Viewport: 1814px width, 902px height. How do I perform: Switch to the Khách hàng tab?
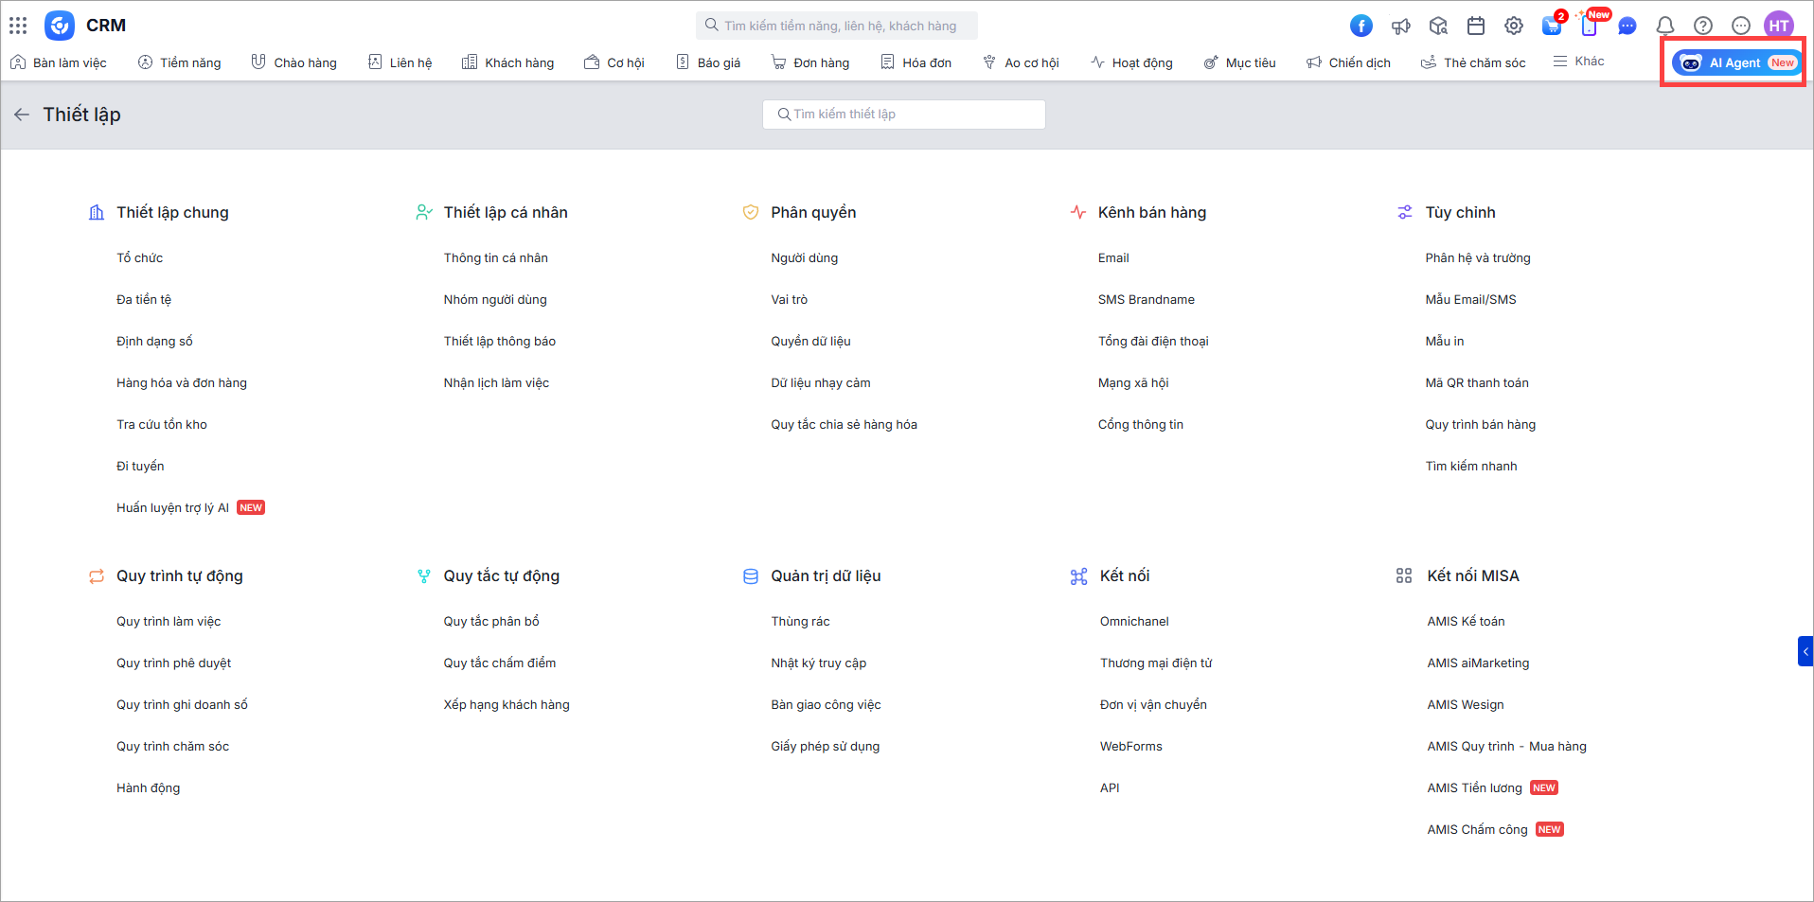[508, 62]
